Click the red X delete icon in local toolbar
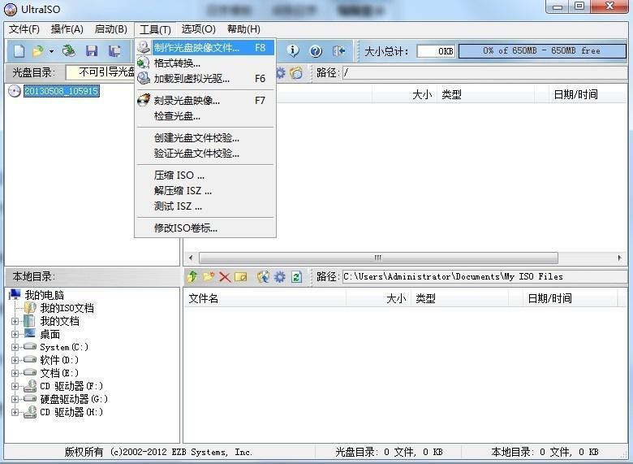Viewport: 633px width, 464px height. pos(225,277)
